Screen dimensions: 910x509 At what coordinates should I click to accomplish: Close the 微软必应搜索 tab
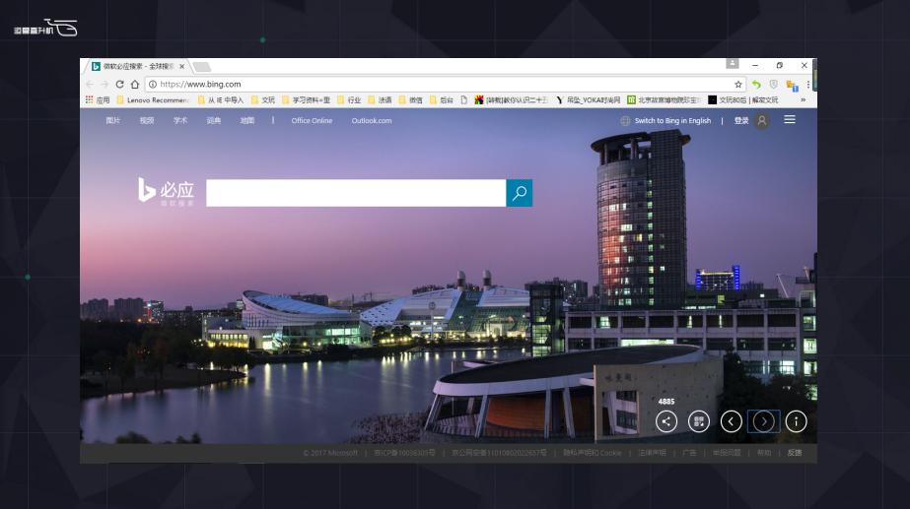pyautogui.click(x=181, y=67)
